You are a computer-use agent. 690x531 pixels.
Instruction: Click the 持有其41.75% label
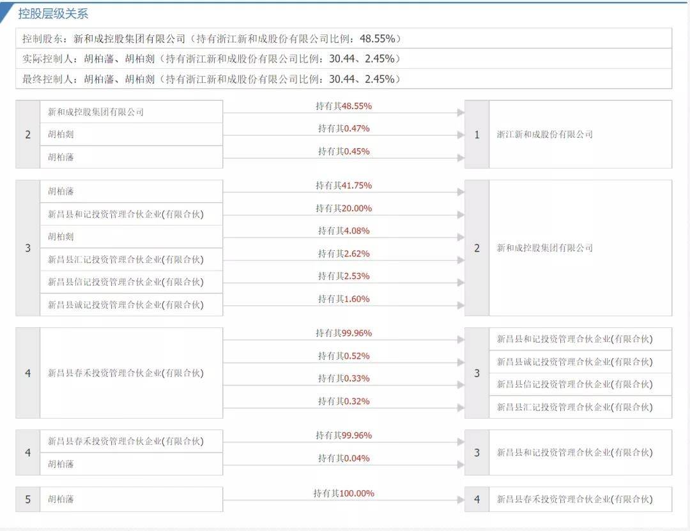click(x=344, y=186)
